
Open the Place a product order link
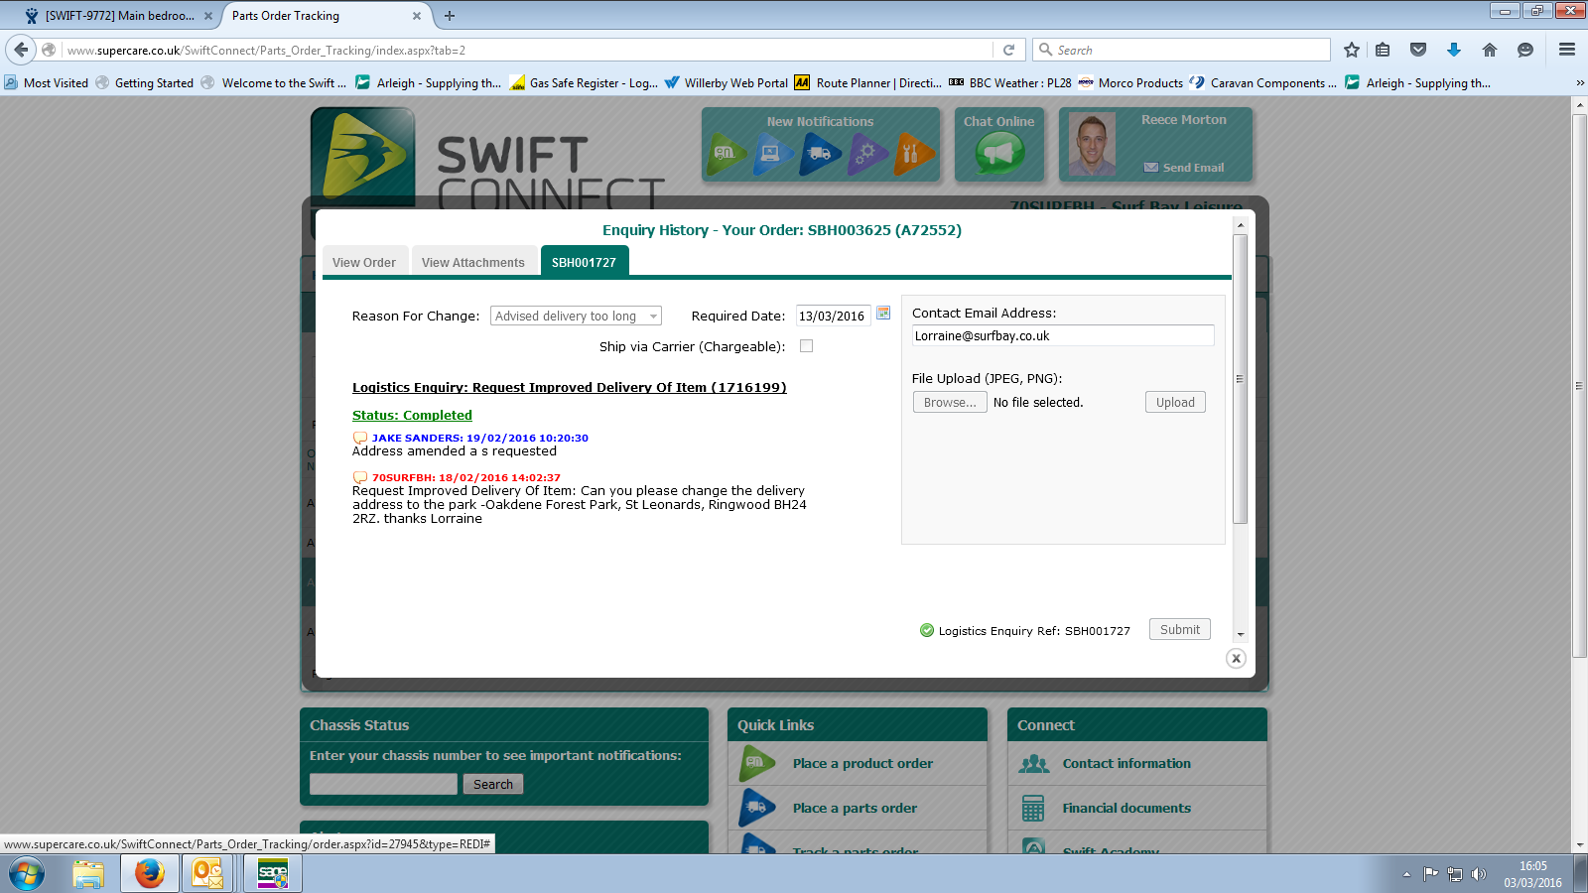[862, 763]
